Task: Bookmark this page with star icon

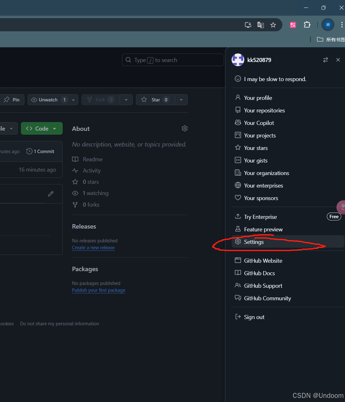Action: point(273,25)
